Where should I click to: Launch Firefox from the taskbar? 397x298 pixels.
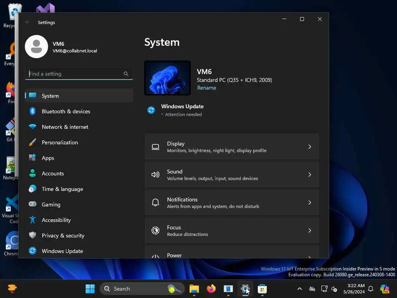[x=211, y=289]
